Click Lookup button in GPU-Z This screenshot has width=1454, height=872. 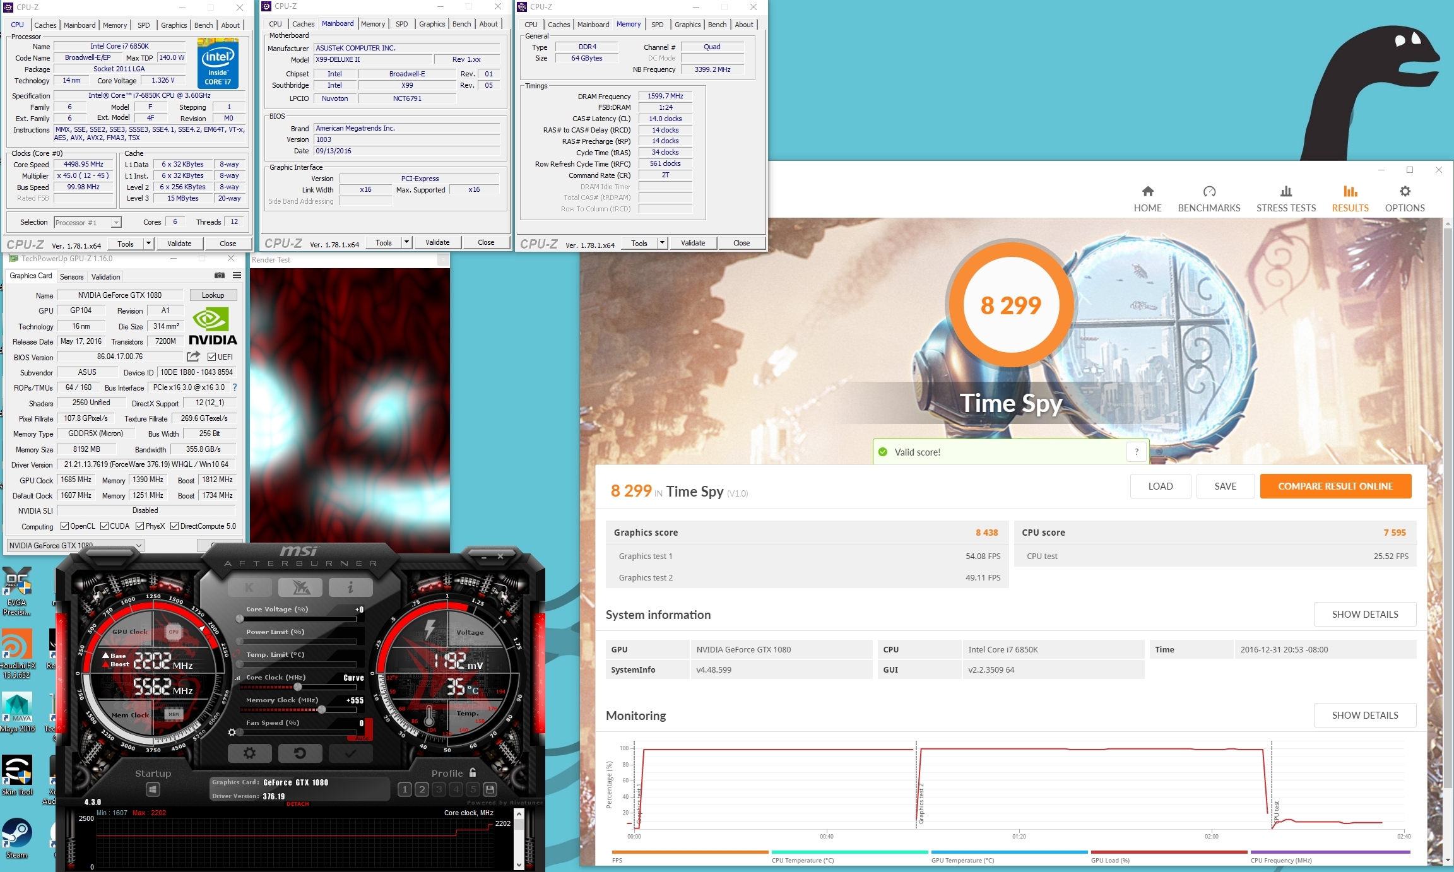point(213,295)
